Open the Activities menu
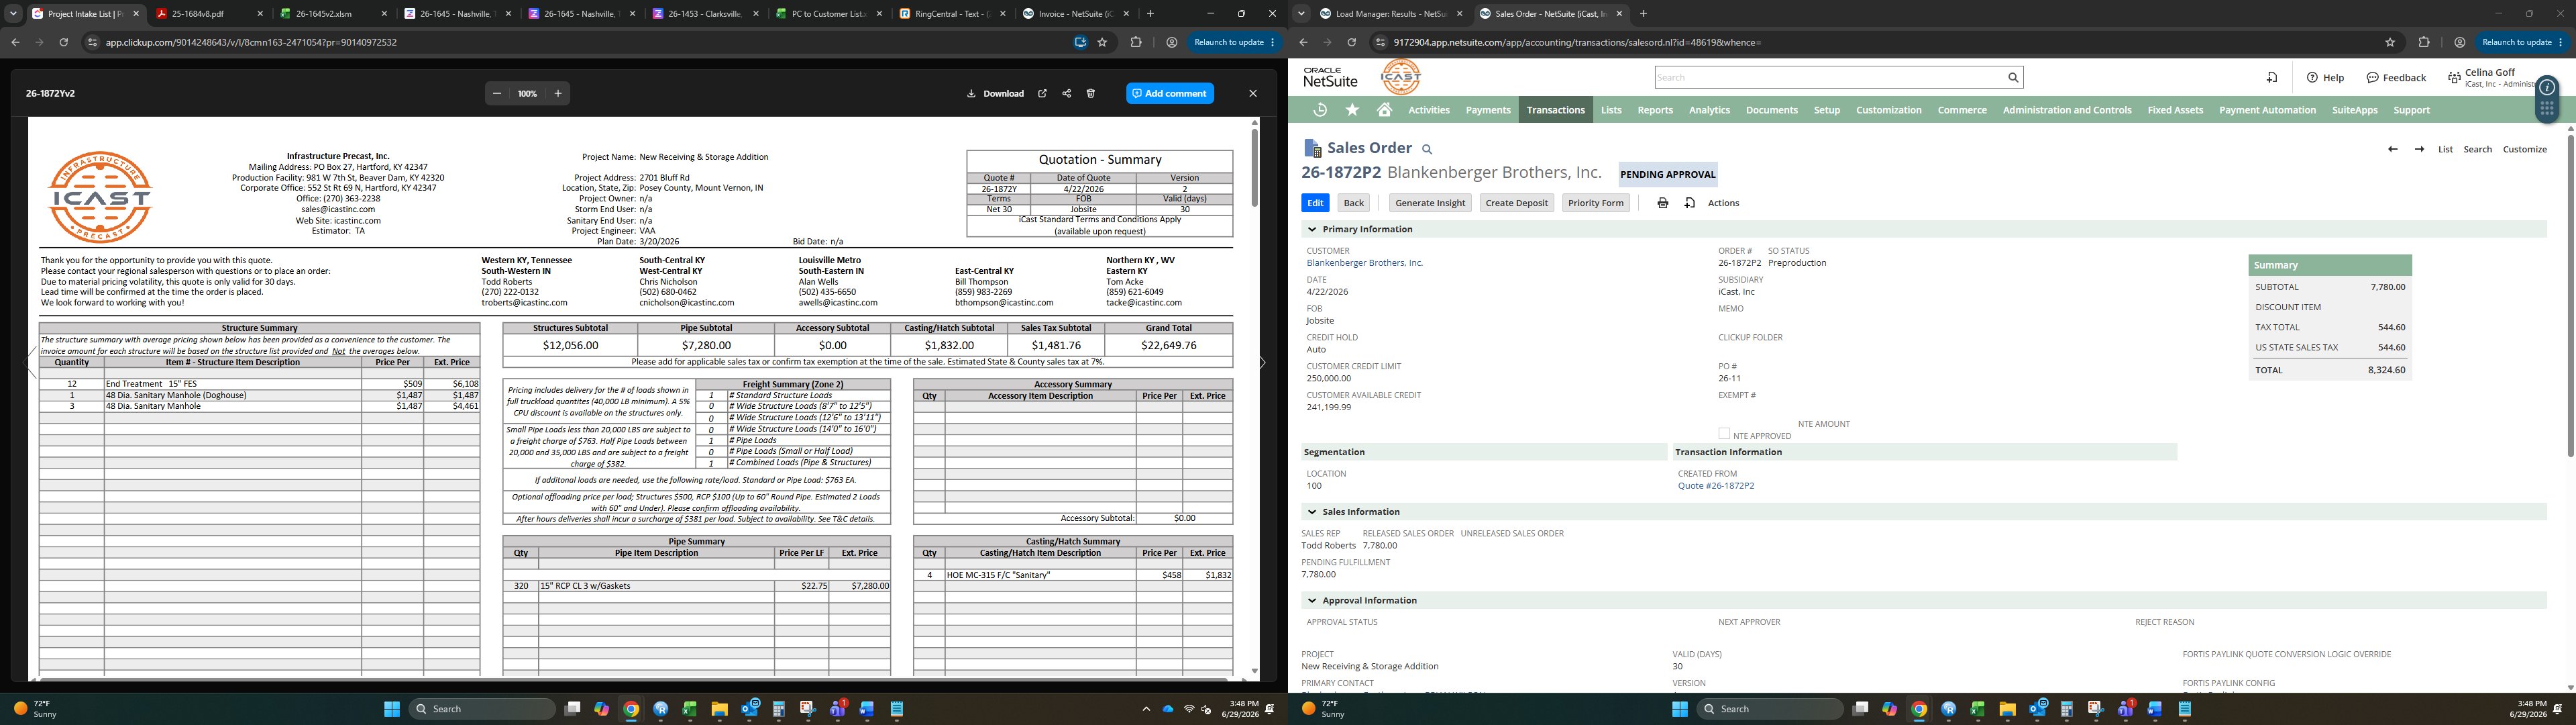The width and height of the screenshot is (2576, 725). (1429, 110)
